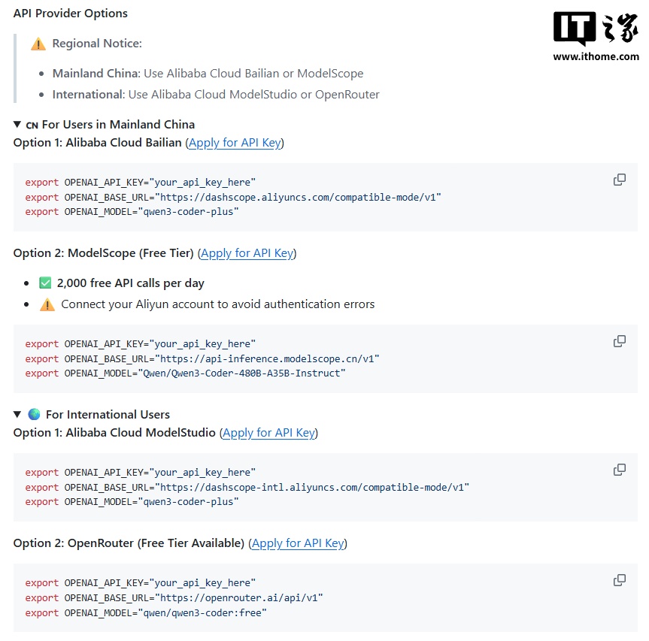Copy the Alibaba Cloud ModelStudio code block
Viewport: 649px width, 641px height.
(620, 470)
